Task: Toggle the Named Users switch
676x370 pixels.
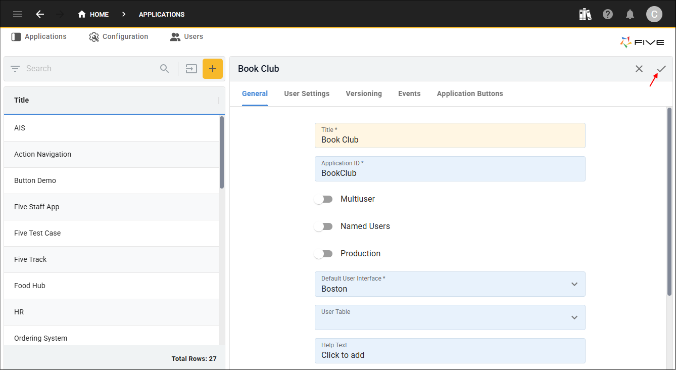Action: (323, 226)
